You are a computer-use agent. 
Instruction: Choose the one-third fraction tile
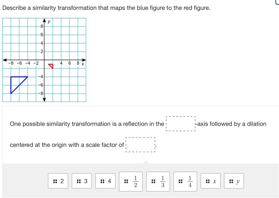click(x=158, y=182)
